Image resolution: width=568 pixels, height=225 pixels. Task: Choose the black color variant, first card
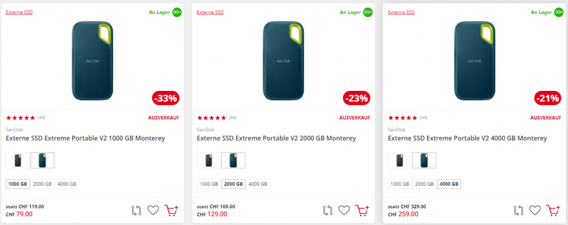[x=18, y=160]
